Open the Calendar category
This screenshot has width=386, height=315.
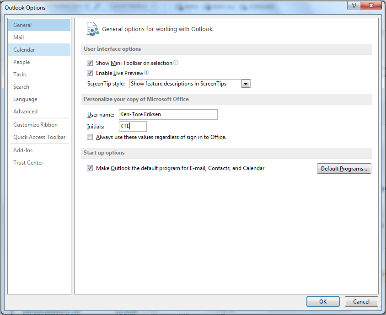point(39,50)
